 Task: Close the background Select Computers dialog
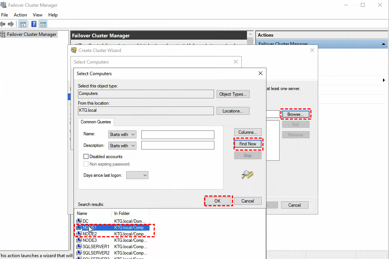point(236,62)
